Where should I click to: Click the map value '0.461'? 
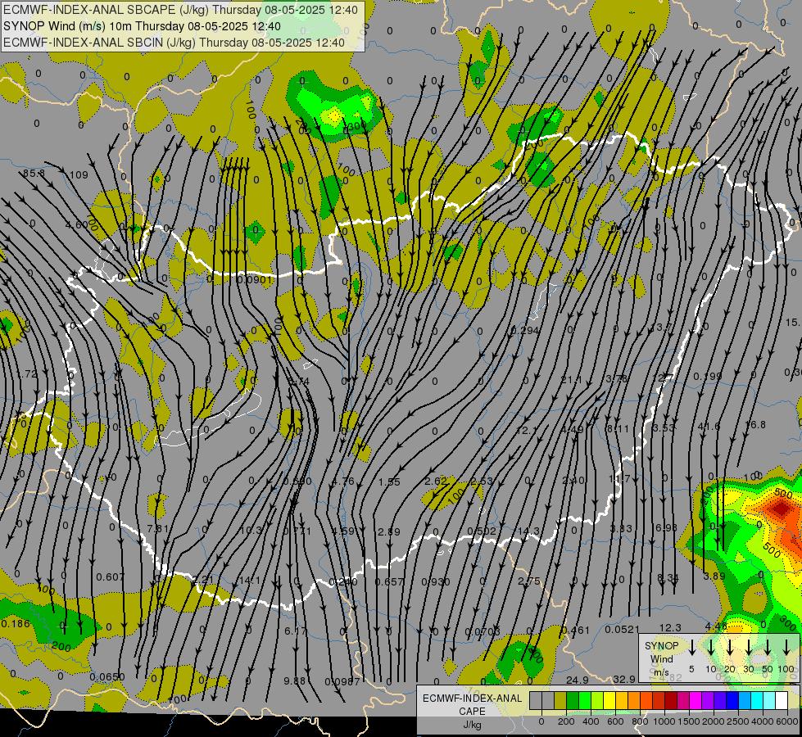[575, 630]
